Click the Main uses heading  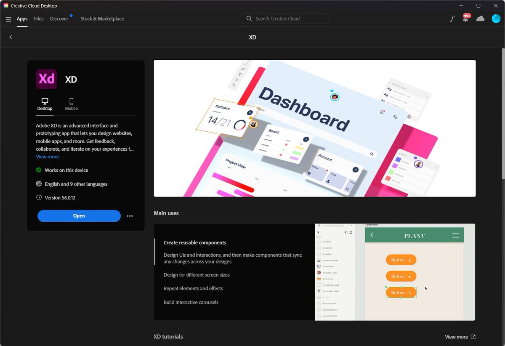[166, 213]
